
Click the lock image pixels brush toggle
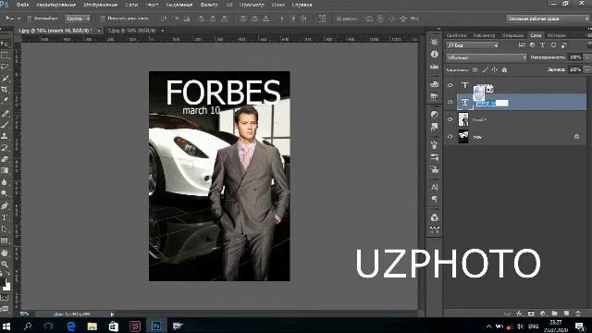pos(485,70)
